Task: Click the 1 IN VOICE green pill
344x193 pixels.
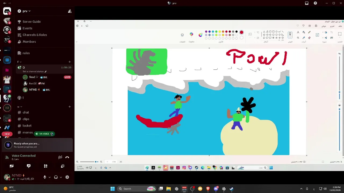Action: click(x=44, y=134)
